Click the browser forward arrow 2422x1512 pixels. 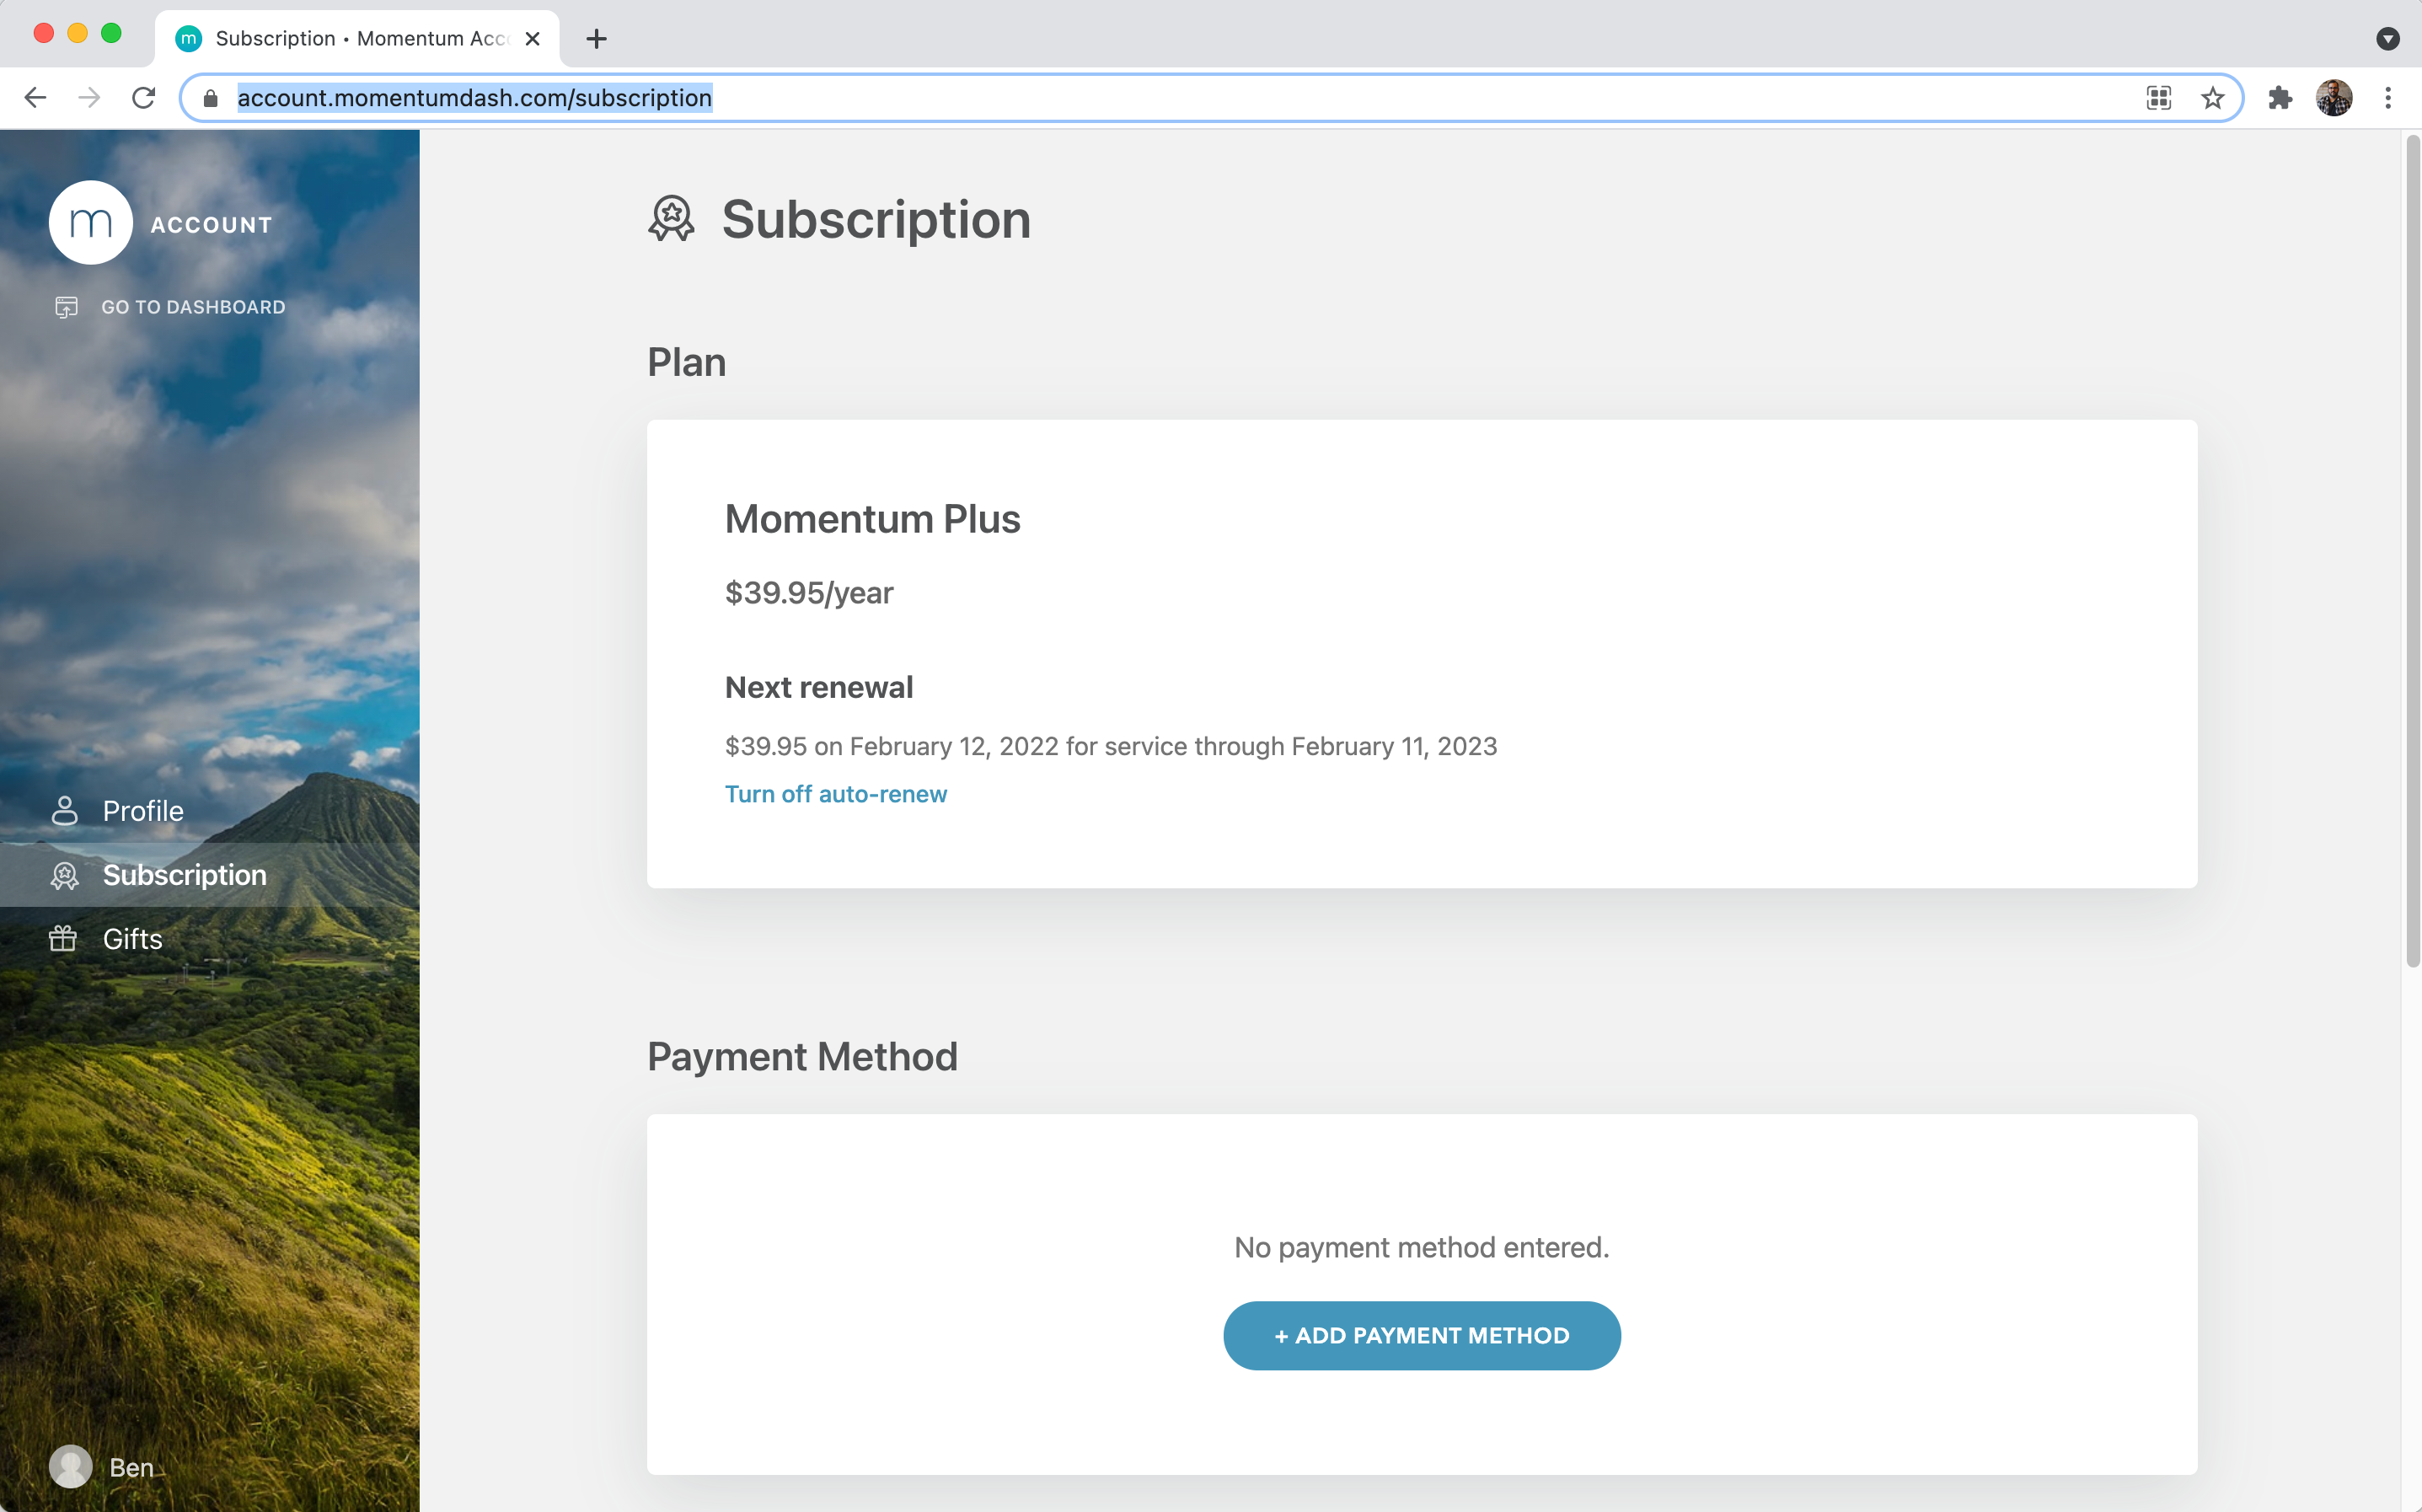(89, 97)
